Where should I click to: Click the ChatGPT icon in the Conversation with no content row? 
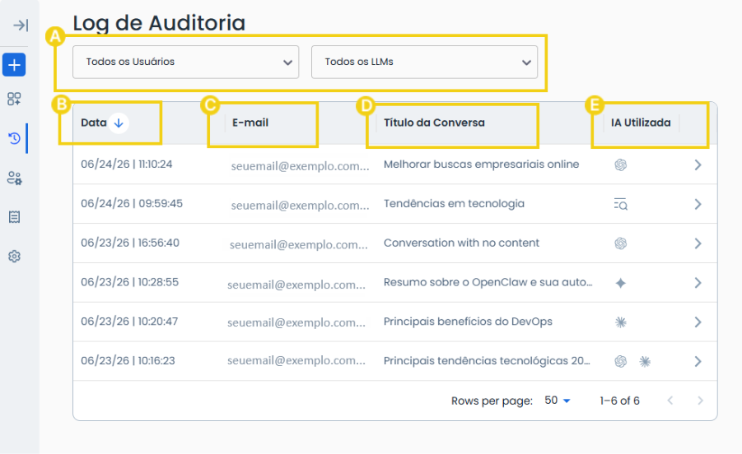pos(621,243)
